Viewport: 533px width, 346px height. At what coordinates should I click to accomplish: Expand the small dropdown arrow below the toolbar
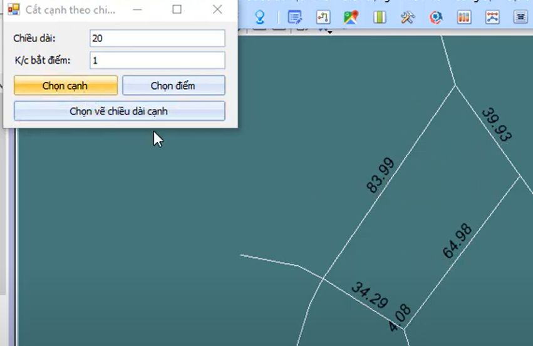click(329, 31)
